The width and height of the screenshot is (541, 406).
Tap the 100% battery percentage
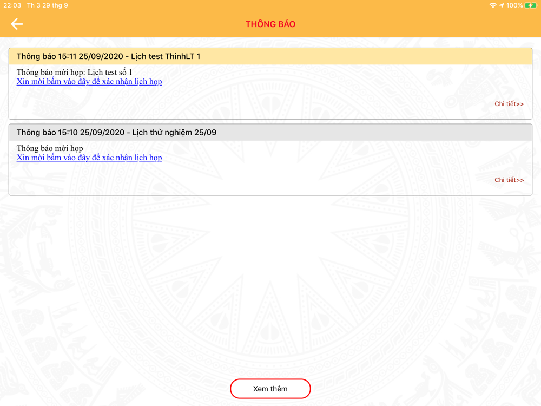point(514,5)
